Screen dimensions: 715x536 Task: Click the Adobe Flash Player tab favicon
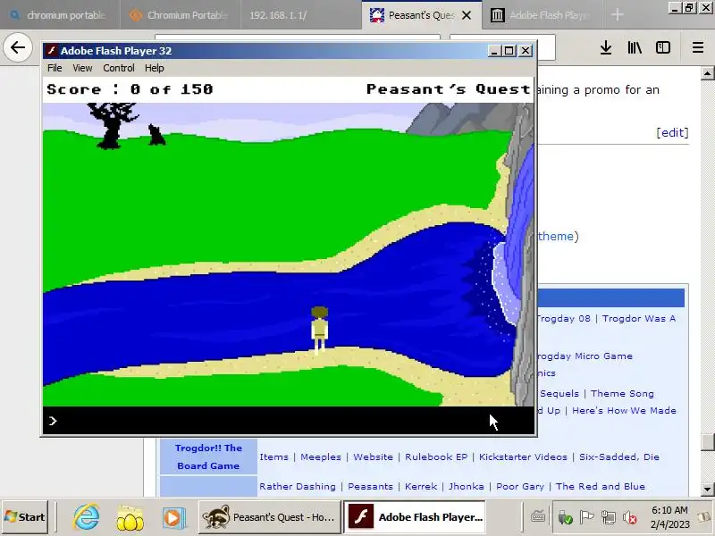(497, 15)
